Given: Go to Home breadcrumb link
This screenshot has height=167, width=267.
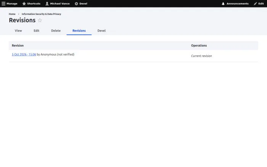Looking at the screenshot, I should tap(12, 14).
